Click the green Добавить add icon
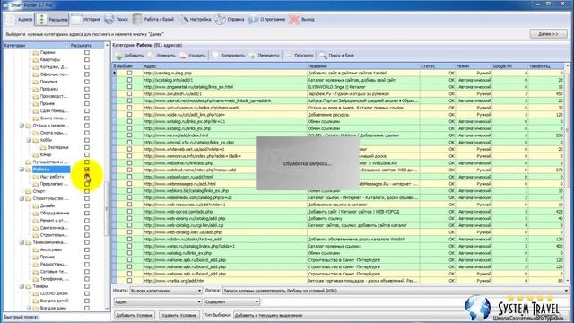Screen dimensions: 574x323 pos(119,56)
